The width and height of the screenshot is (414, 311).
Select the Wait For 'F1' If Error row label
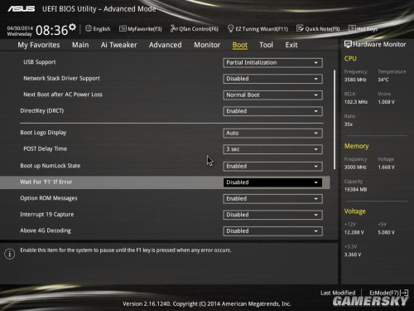[46, 182]
